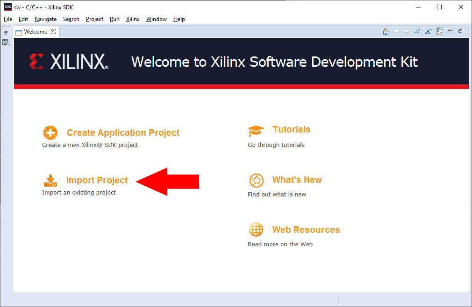
Task: Click the text 'Find out what is new'
Action: point(277,195)
